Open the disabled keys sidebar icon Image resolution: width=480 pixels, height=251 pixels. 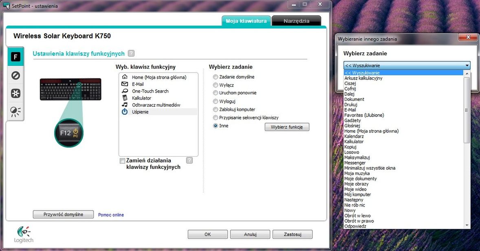pyautogui.click(x=15, y=75)
